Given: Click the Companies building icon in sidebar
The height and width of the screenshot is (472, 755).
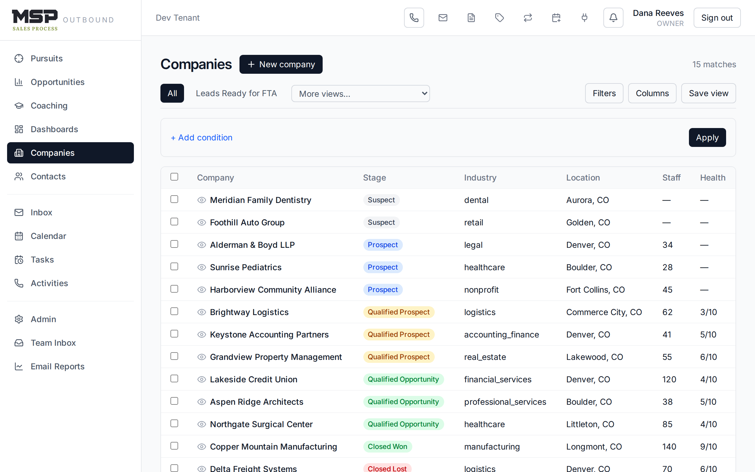Looking at the screenshot, I should coord(19,153).
